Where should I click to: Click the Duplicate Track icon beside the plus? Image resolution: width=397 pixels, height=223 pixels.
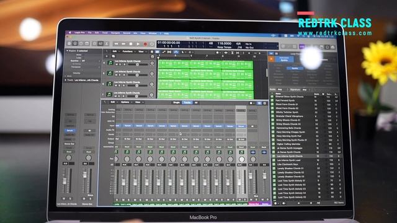tap(113, 56)
